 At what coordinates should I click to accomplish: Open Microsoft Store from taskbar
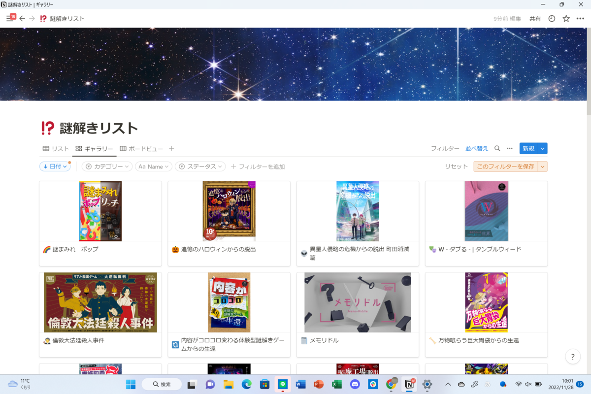pos(264,384)
